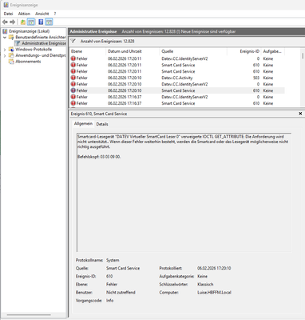
Task: Click the Windows-Protokolle folder icon
Action: [x=11, y=50]
